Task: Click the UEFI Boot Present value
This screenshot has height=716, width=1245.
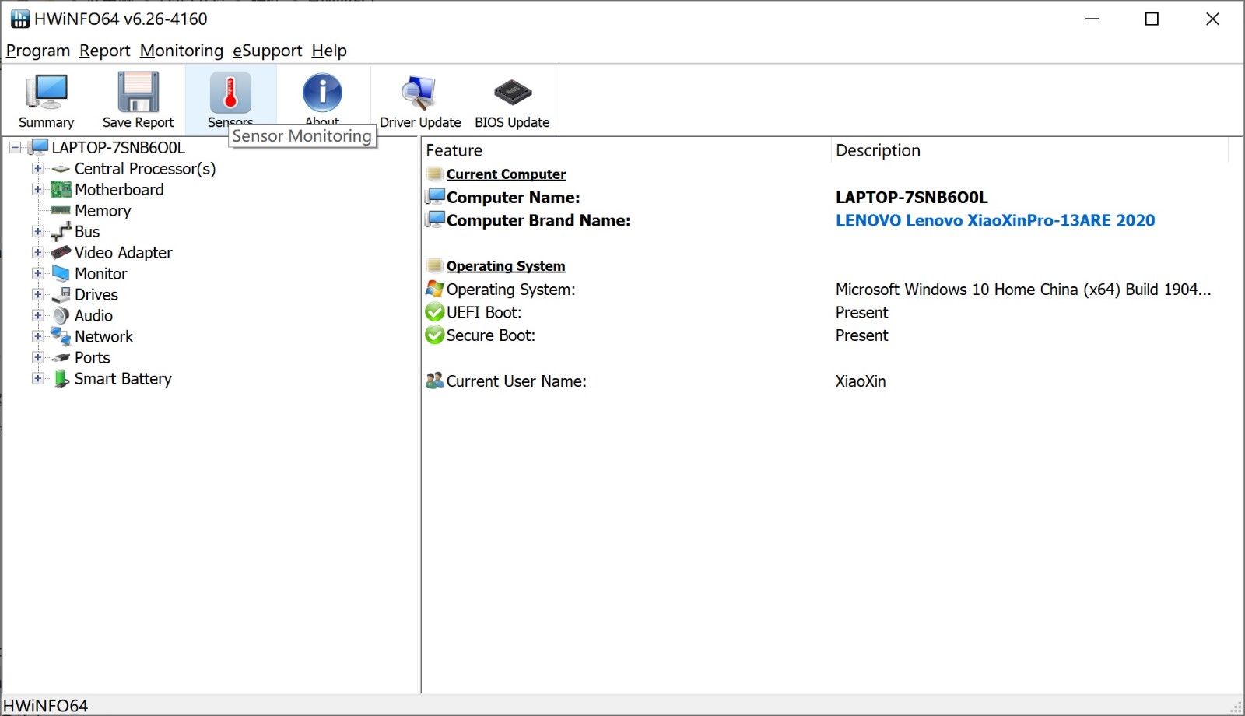Action: pos(861,313)
